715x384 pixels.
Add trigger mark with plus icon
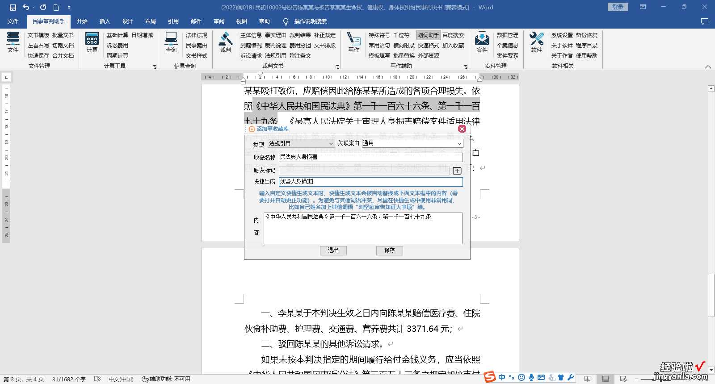tap(457, 171)
